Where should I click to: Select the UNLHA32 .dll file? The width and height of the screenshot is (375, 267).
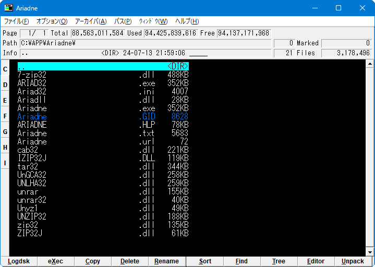pos(103,184)
